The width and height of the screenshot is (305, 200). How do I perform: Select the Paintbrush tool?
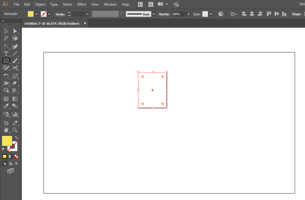coord(15,61)
